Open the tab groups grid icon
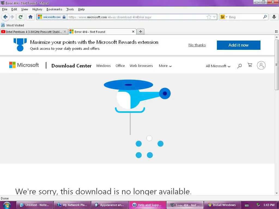 [276, 32]
